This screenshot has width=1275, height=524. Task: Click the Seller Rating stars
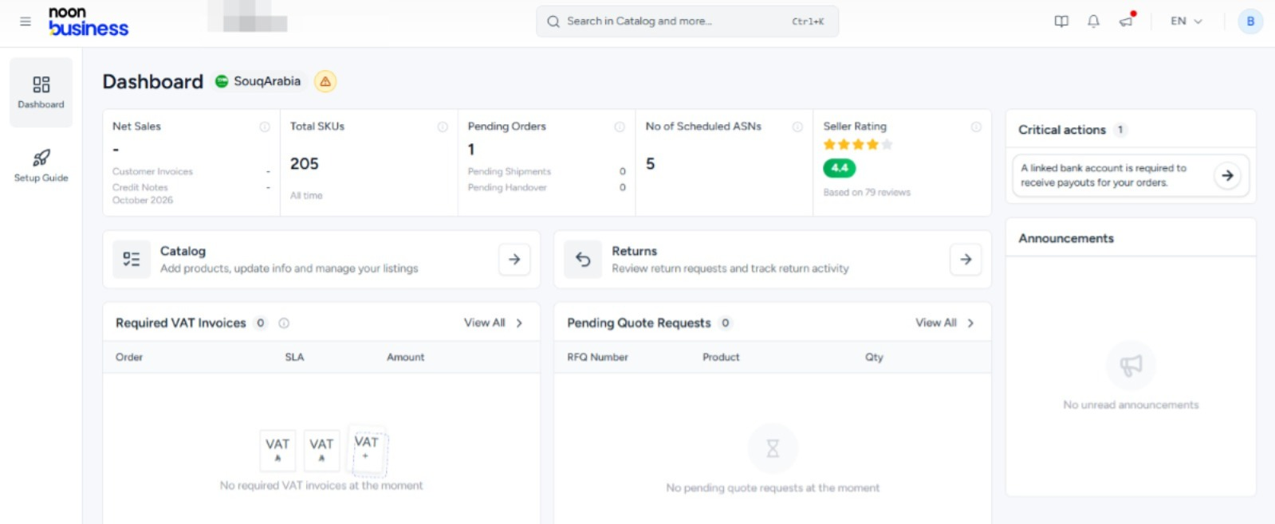pyautogui.click(x=858, y=144)
